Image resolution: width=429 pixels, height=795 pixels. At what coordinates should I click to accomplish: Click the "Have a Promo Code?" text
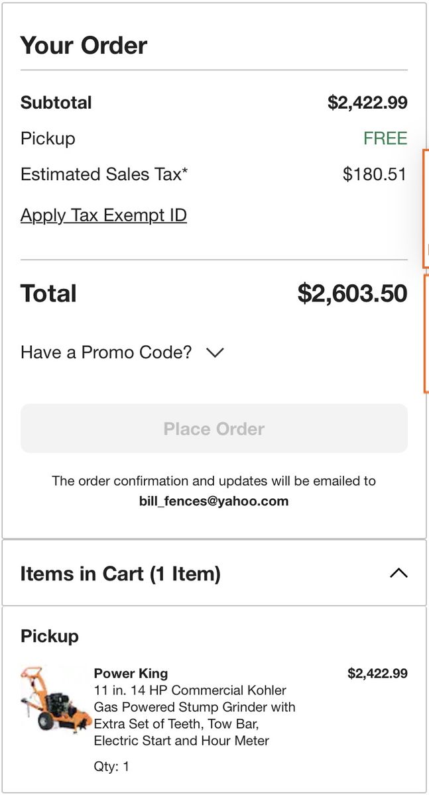click(x=106, y=352)
